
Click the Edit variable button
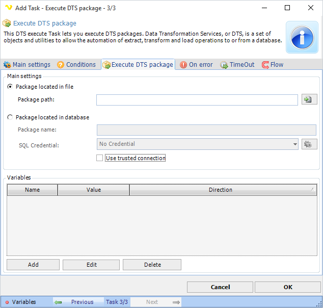pos(91,265)
